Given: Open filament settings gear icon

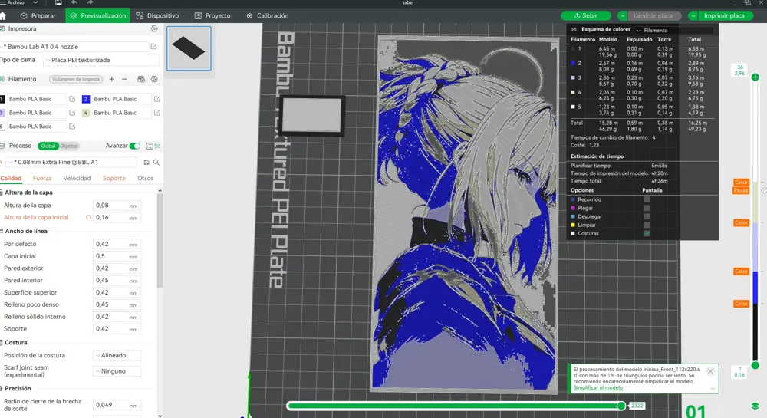Looking at the screenshot, I should pyautogui.click(x=154, y=79).
